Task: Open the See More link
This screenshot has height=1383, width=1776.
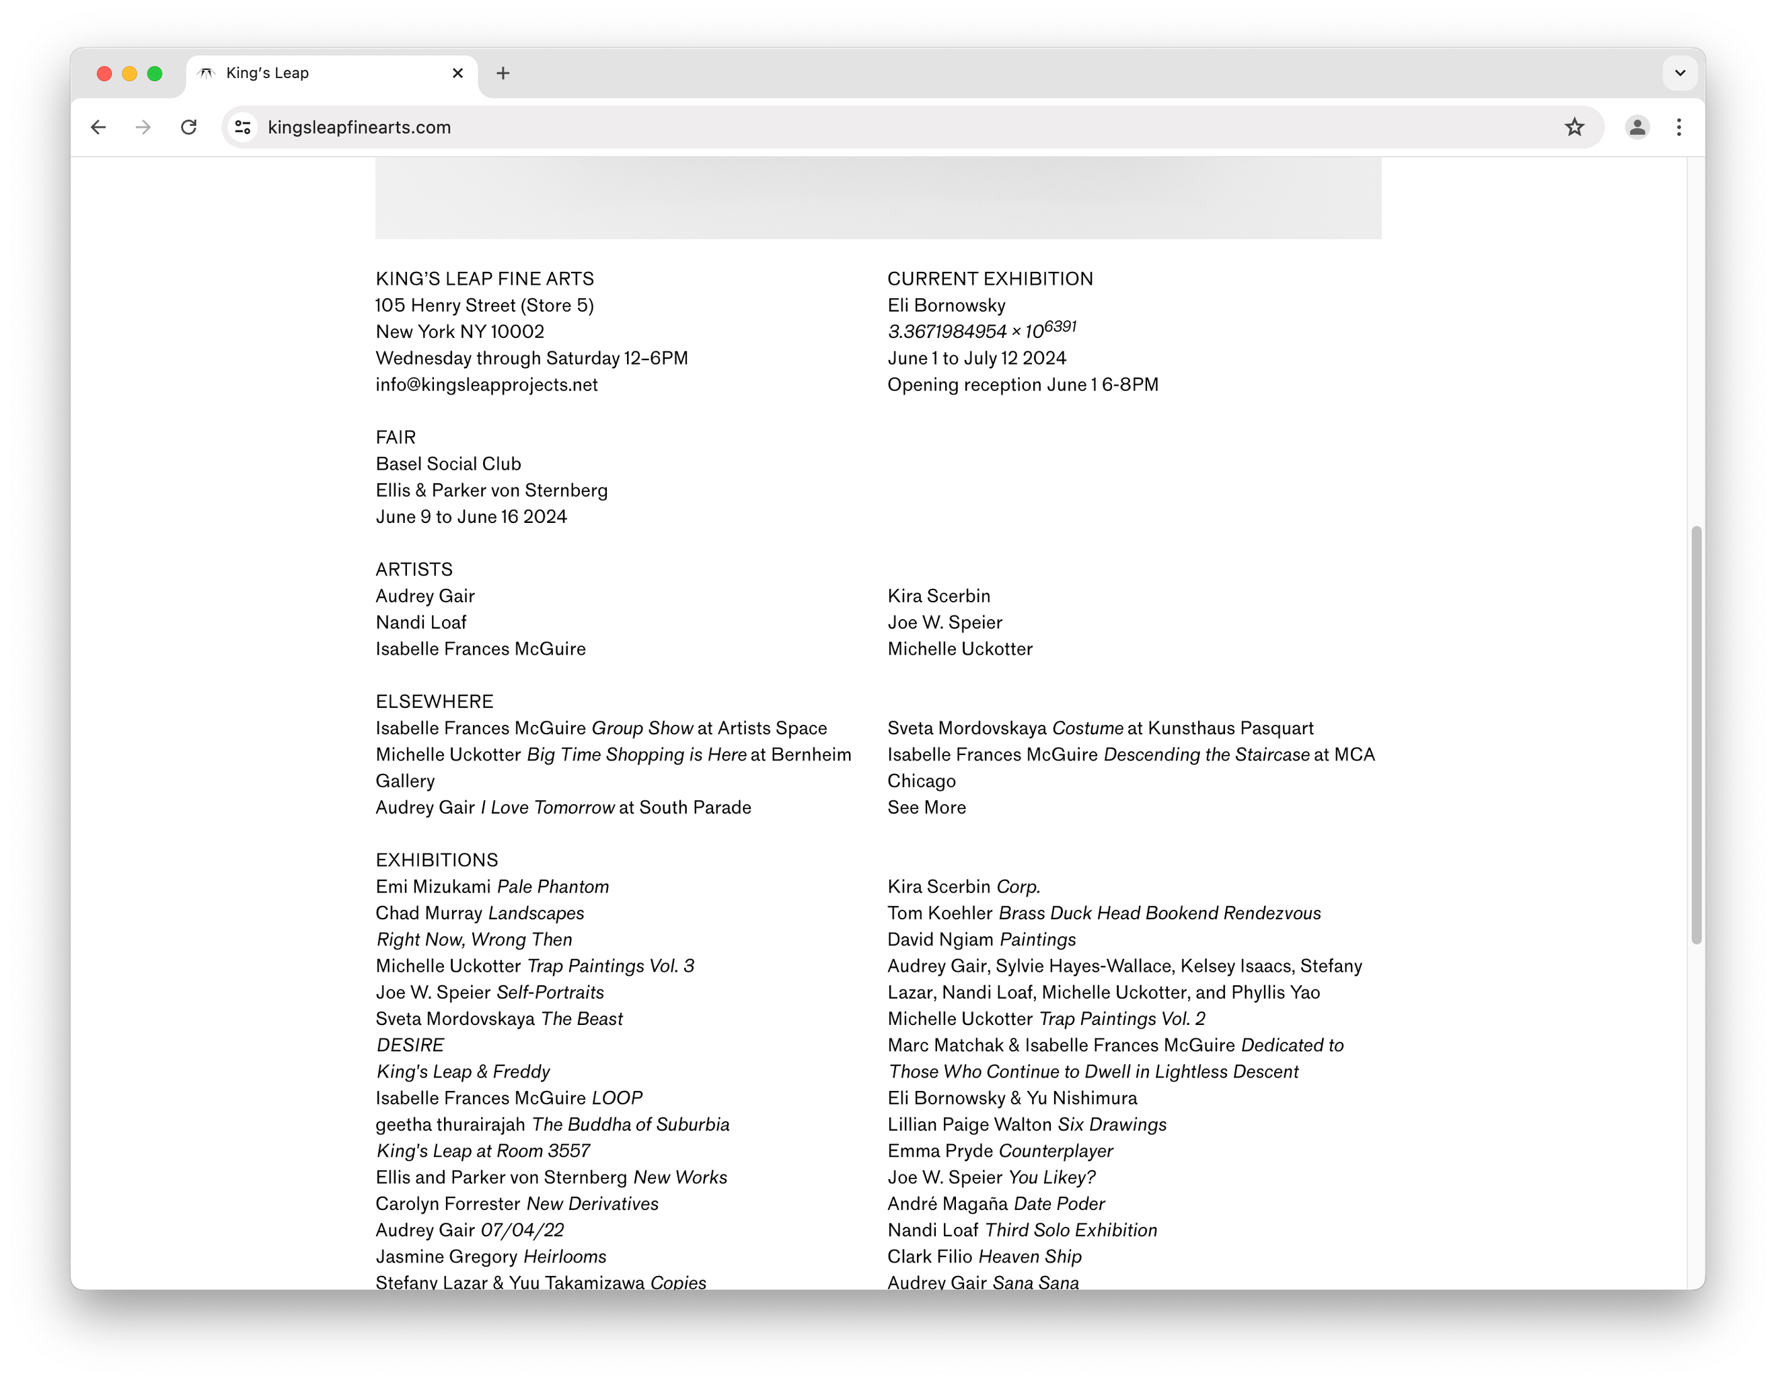Action: pyautogui.click(x=926, y=807)
